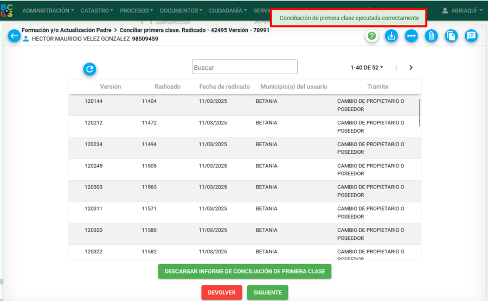Click the BCGS logo

(7, 10)
